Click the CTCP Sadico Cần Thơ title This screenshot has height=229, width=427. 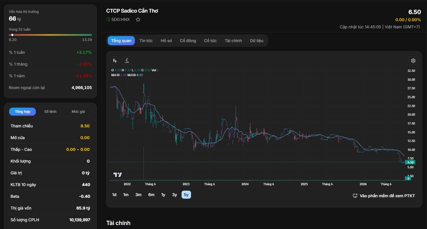point(132,11)
